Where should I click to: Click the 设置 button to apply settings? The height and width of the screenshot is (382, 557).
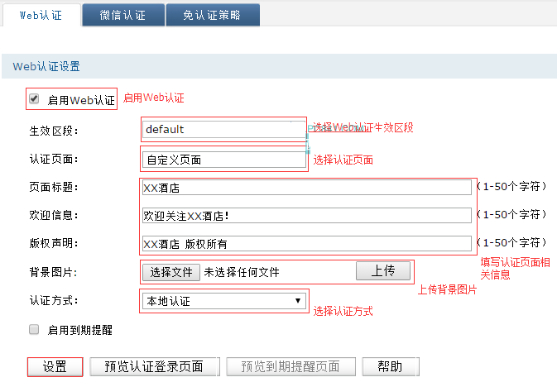coord(55,366)
